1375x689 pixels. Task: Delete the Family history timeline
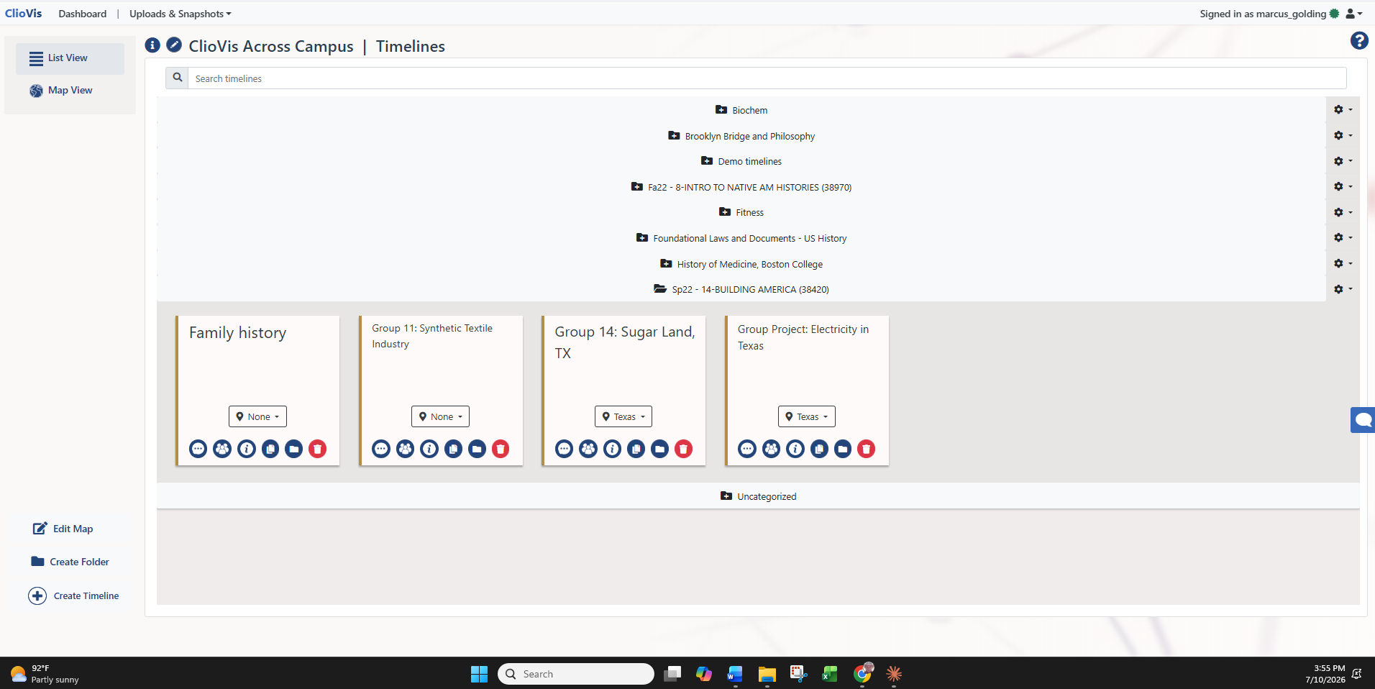coord(317,449)
